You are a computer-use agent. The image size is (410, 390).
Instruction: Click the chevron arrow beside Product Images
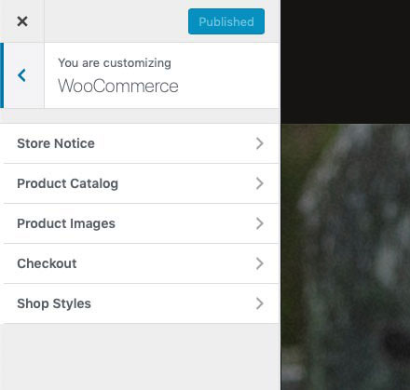pos(260,223)
